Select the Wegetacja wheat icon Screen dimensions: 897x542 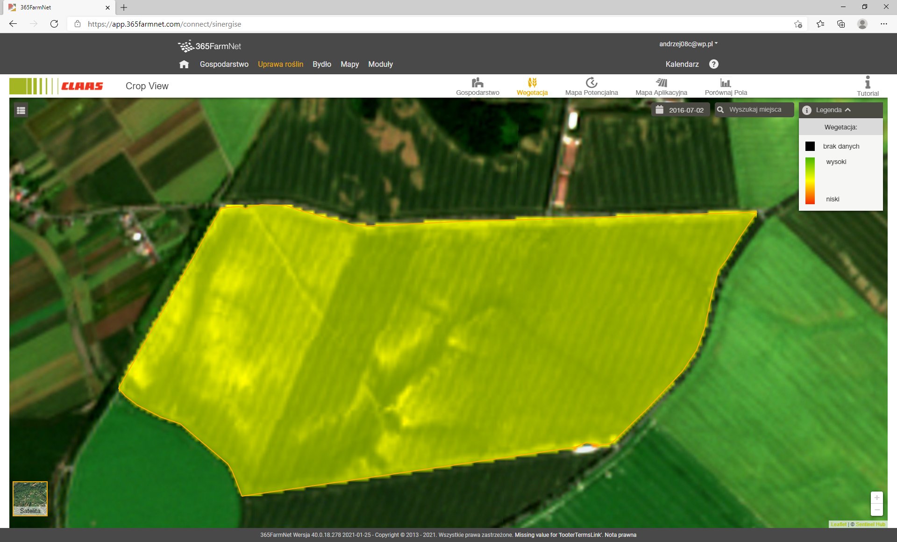click(532, 83)
